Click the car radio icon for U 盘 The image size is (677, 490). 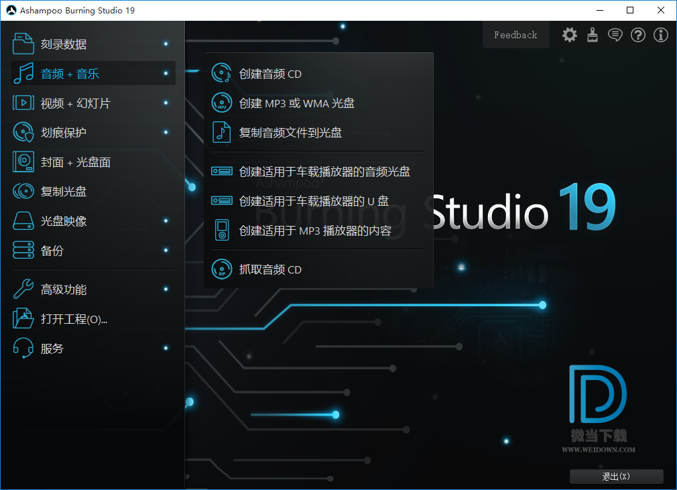[x=221, y=200]
